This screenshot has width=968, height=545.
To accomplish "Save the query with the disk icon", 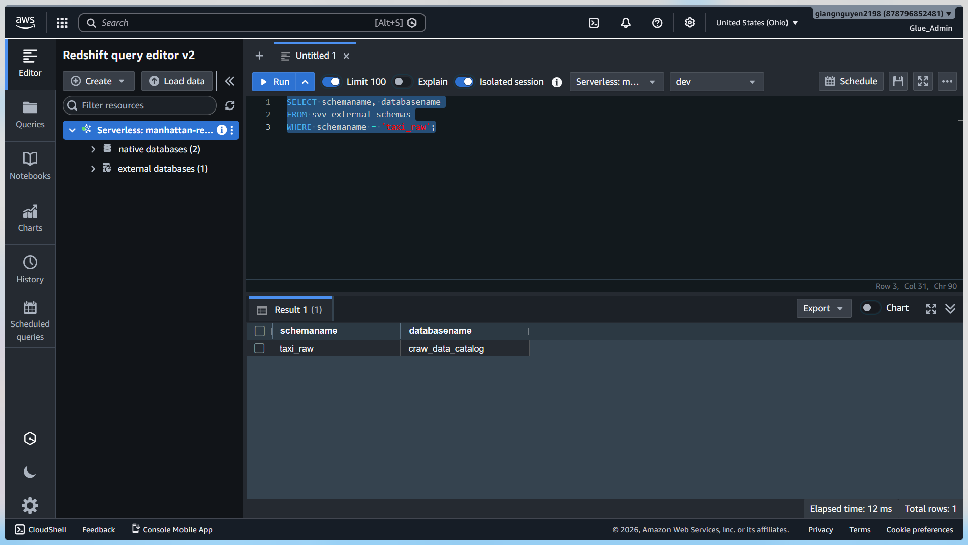I will pos(898,81).
